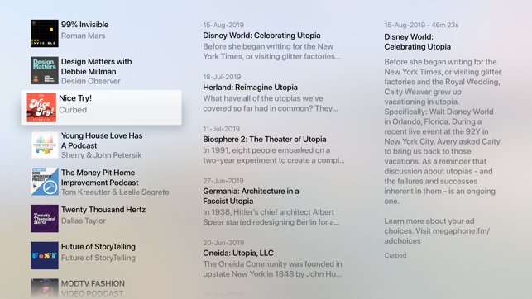532x299 pixels.
Task: Open the FoST Future of StoryTelling artwork
Action: pyautogui.click(x=45, y=255)
